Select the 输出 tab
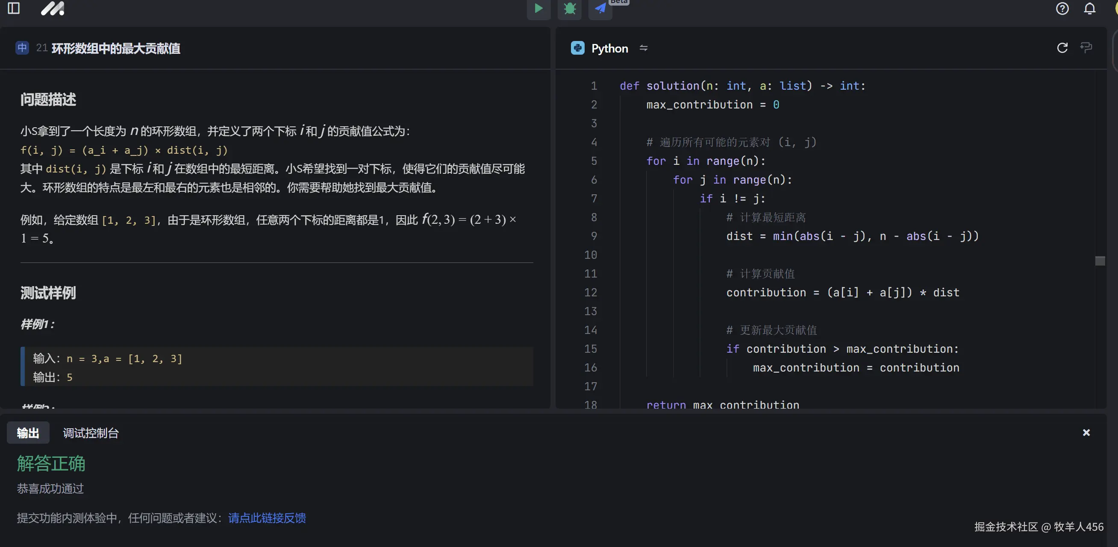This screenshot has width=1118, height=547. [28, 433]
